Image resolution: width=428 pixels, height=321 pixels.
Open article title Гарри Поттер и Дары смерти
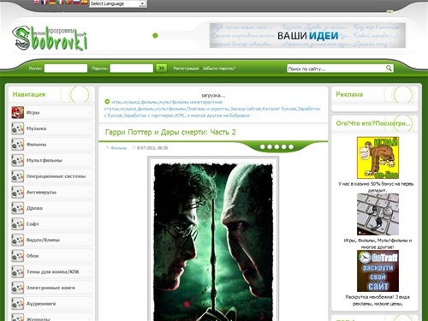pos(170,132)
